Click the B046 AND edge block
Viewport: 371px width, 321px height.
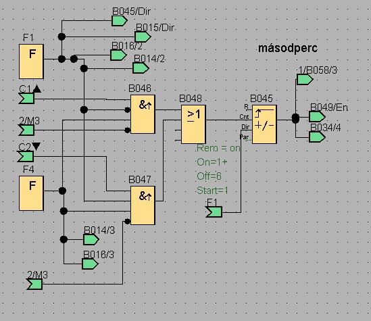pos(143,114)
